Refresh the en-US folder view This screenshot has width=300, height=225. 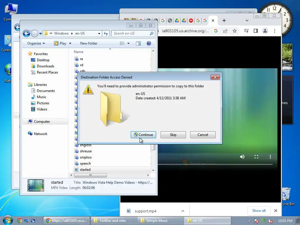[105, 33]
